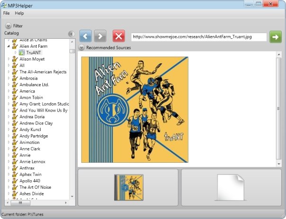The height and width of the screenshot is (219, 286).
Task: Click the Current folder status text
Action: [23, 214]
